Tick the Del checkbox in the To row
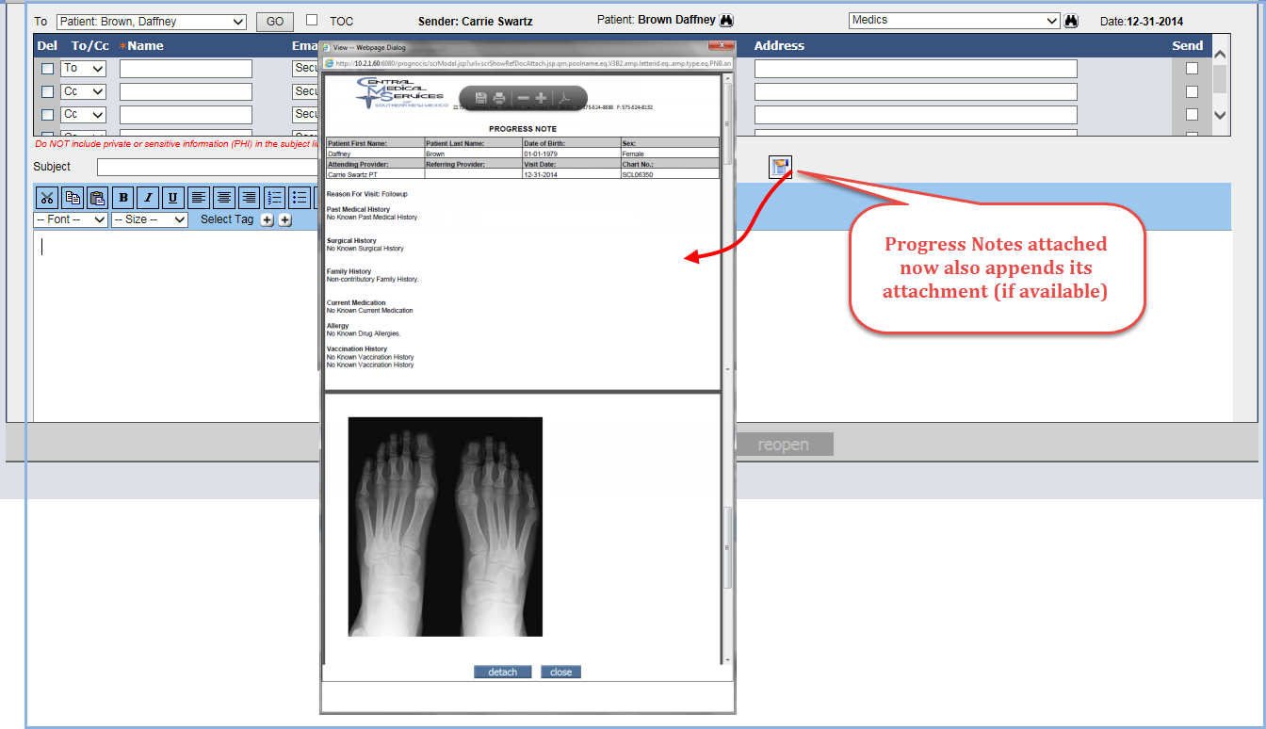Screen dimensions: 1266x729 tap(47, 69)
